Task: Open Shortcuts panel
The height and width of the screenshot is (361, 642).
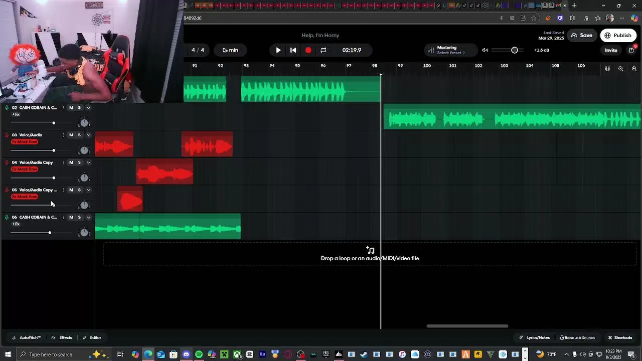Action: 620,337
